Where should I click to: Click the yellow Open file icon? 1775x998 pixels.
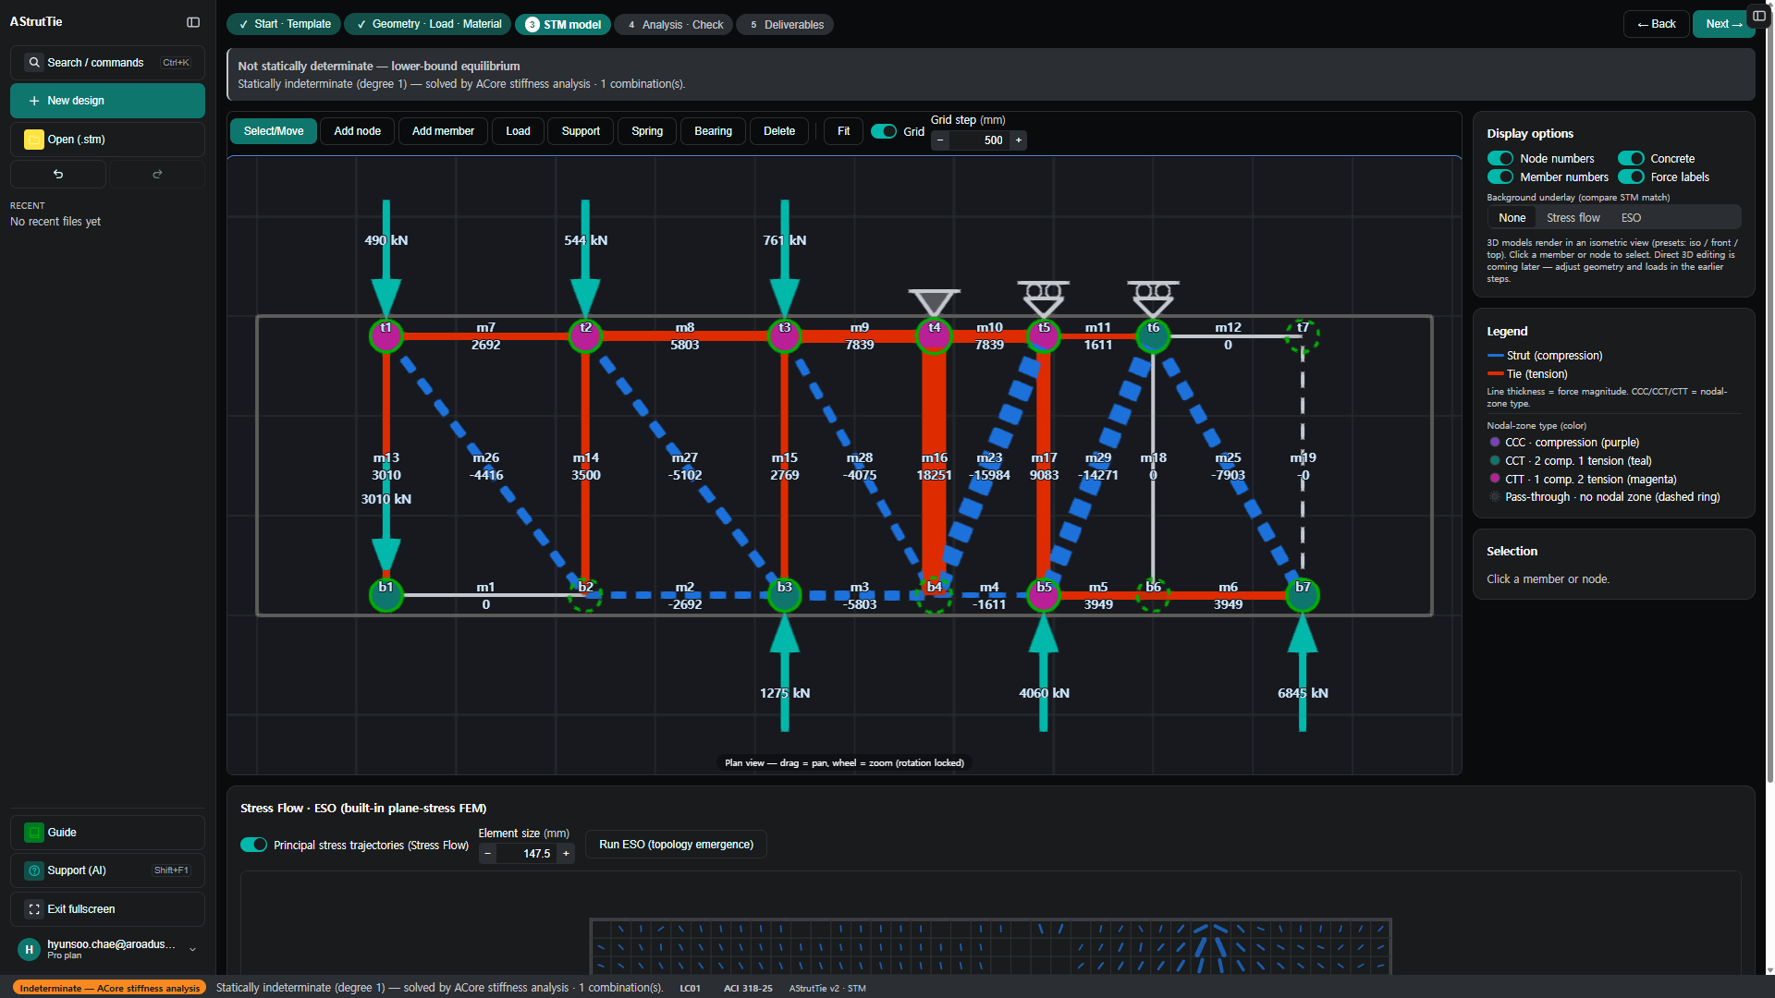(x=34, y=140)
